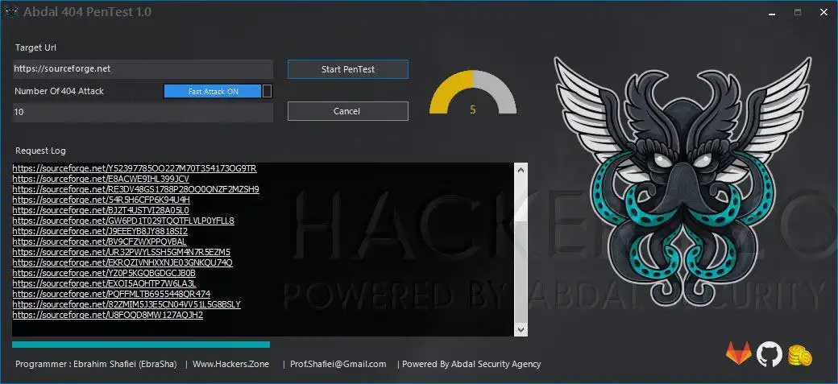Viewport: 838px width, 384px height.
Task: Click the teal progress bar
Action: point(141,345)
